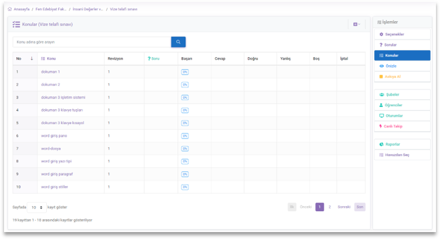Image resolution: width=440 pixels, height=239 pixels.
Task: Click the Son last page button
Action: pos(360,207)
